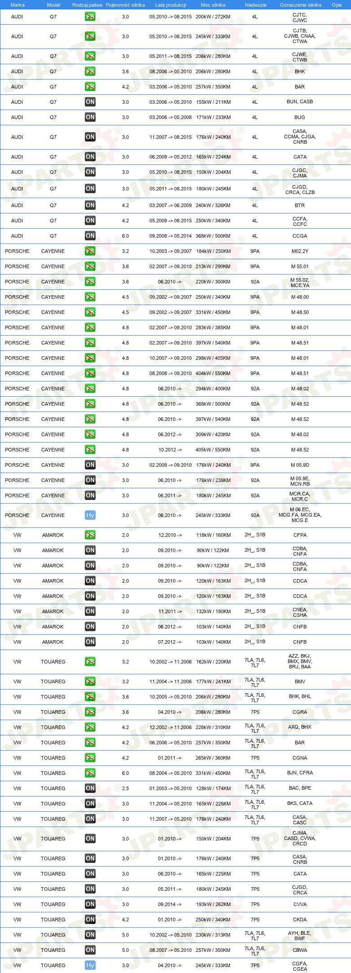
Task: Select engine code BTR cell
Action: pos(300,205)
